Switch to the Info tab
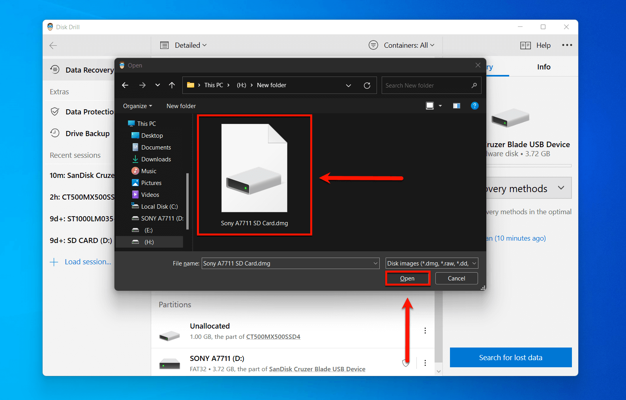The height and width of the screenshot is (400, 626). point(544,67)
